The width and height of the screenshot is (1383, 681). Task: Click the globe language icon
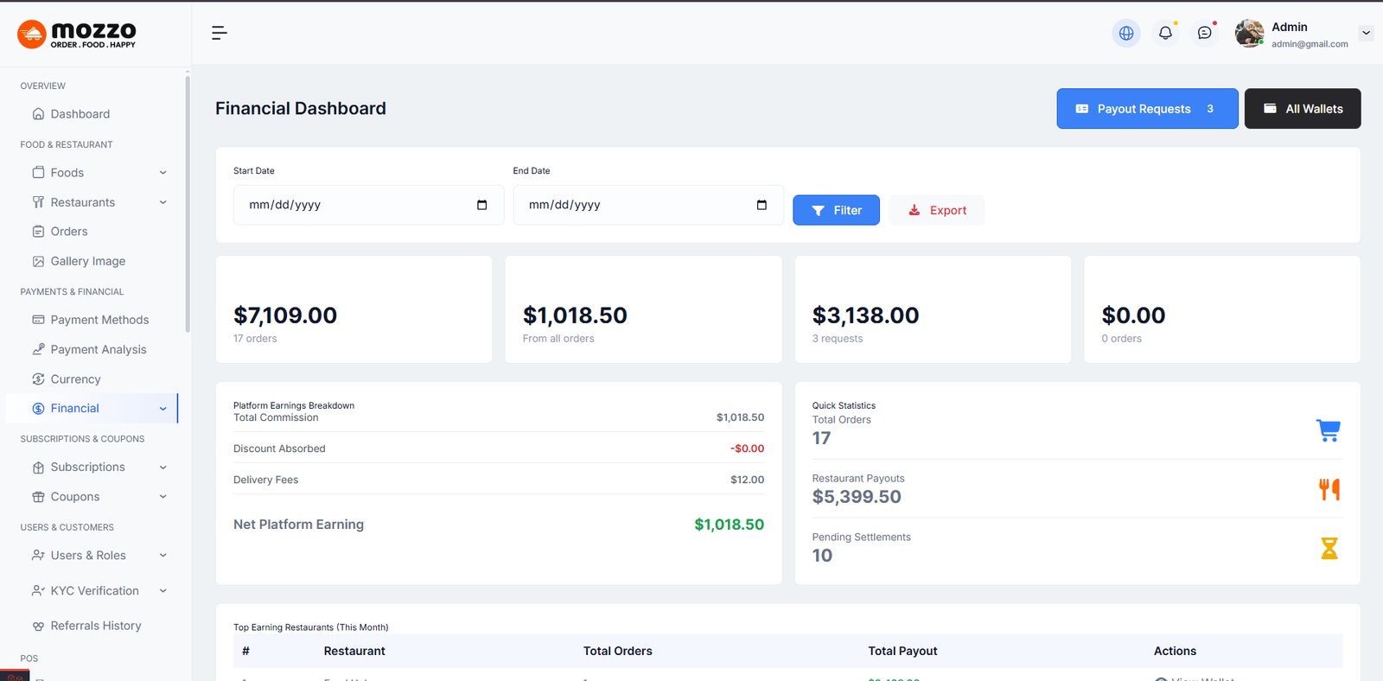(x=1125, y=33)
